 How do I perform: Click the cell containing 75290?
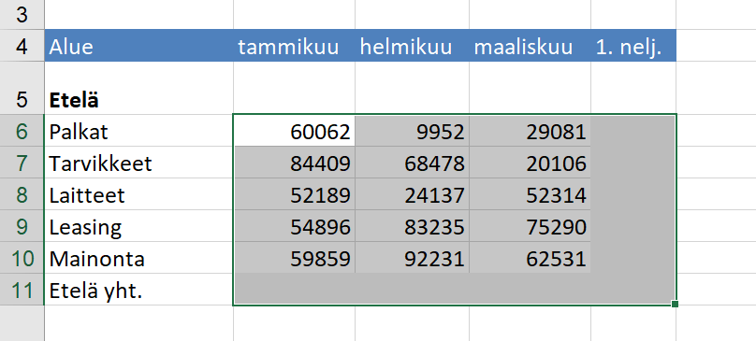[x=530, y=226]
